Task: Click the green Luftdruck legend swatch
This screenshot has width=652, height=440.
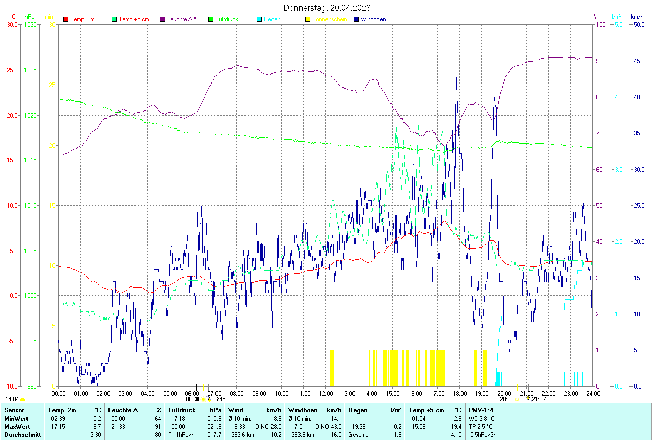Action: (210, 19)
